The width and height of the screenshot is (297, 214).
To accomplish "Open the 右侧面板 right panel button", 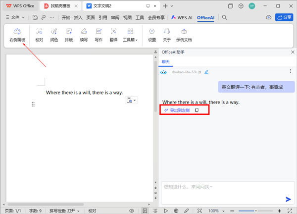I will (17, 35).
